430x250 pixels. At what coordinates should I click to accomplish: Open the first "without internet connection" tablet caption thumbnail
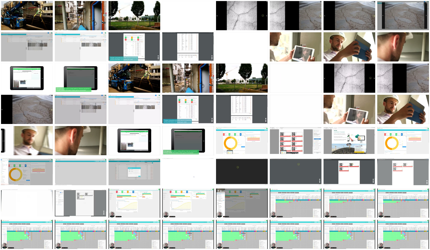click(81, 78)
